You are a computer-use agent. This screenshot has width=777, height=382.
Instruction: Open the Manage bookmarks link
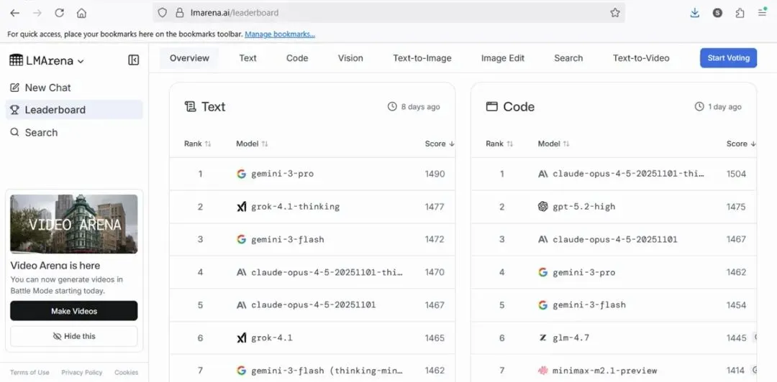click(280, 34)
